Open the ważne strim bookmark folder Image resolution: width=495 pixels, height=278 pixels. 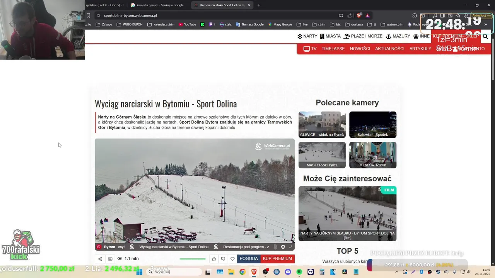tap(392, 24)
